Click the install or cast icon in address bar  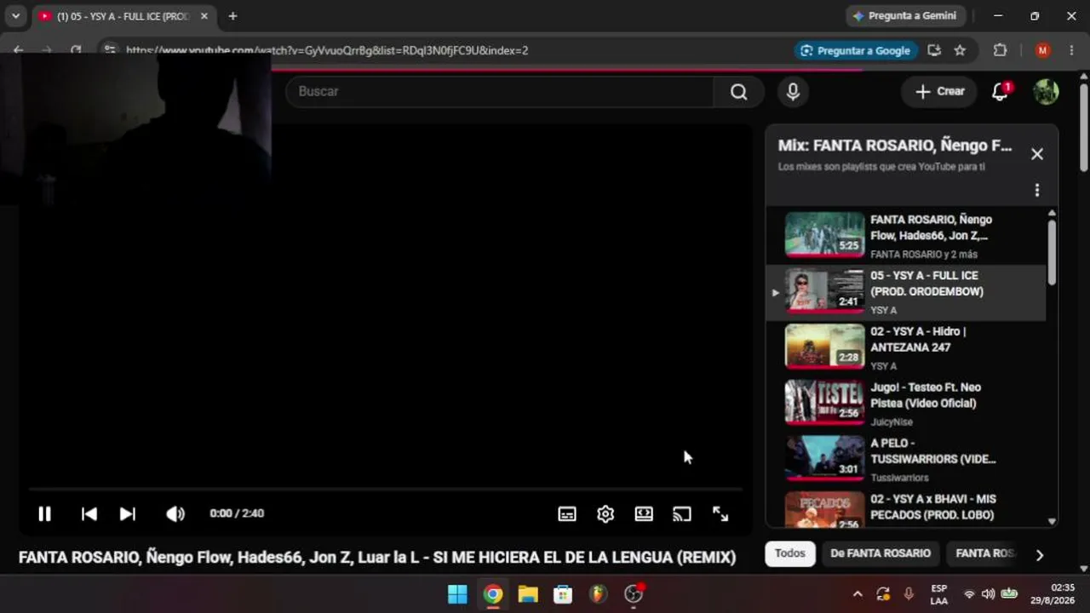934,50
